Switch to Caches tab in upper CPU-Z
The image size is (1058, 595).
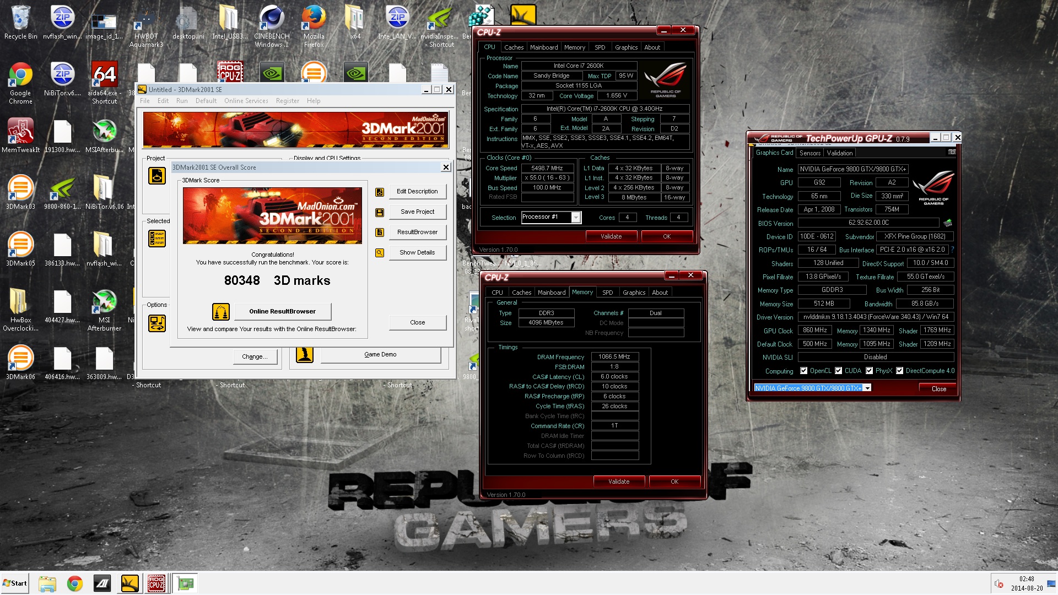click(514, 47)
